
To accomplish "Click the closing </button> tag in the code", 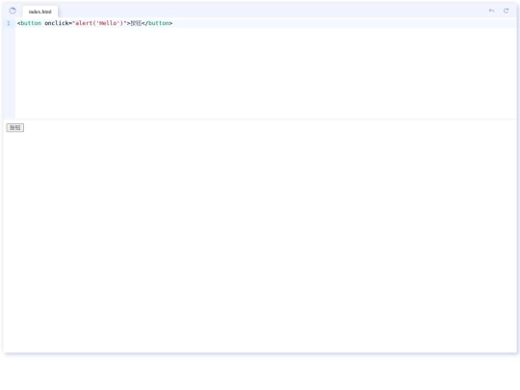I will 157,23.
